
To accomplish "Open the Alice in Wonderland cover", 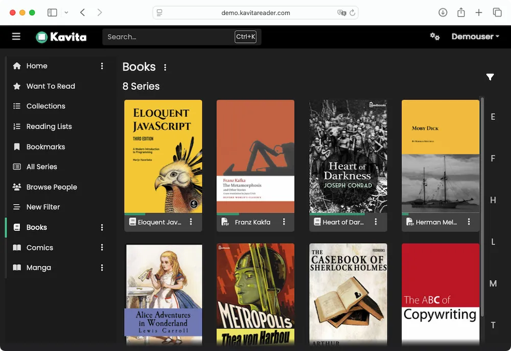I will pyautogui.click(x=164, y=294).
